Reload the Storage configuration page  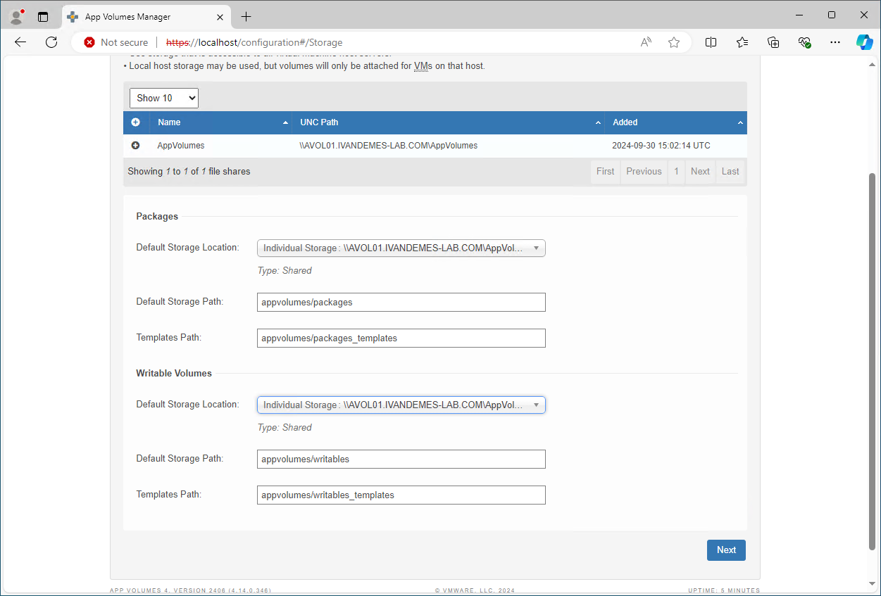(x=51, y=42)
